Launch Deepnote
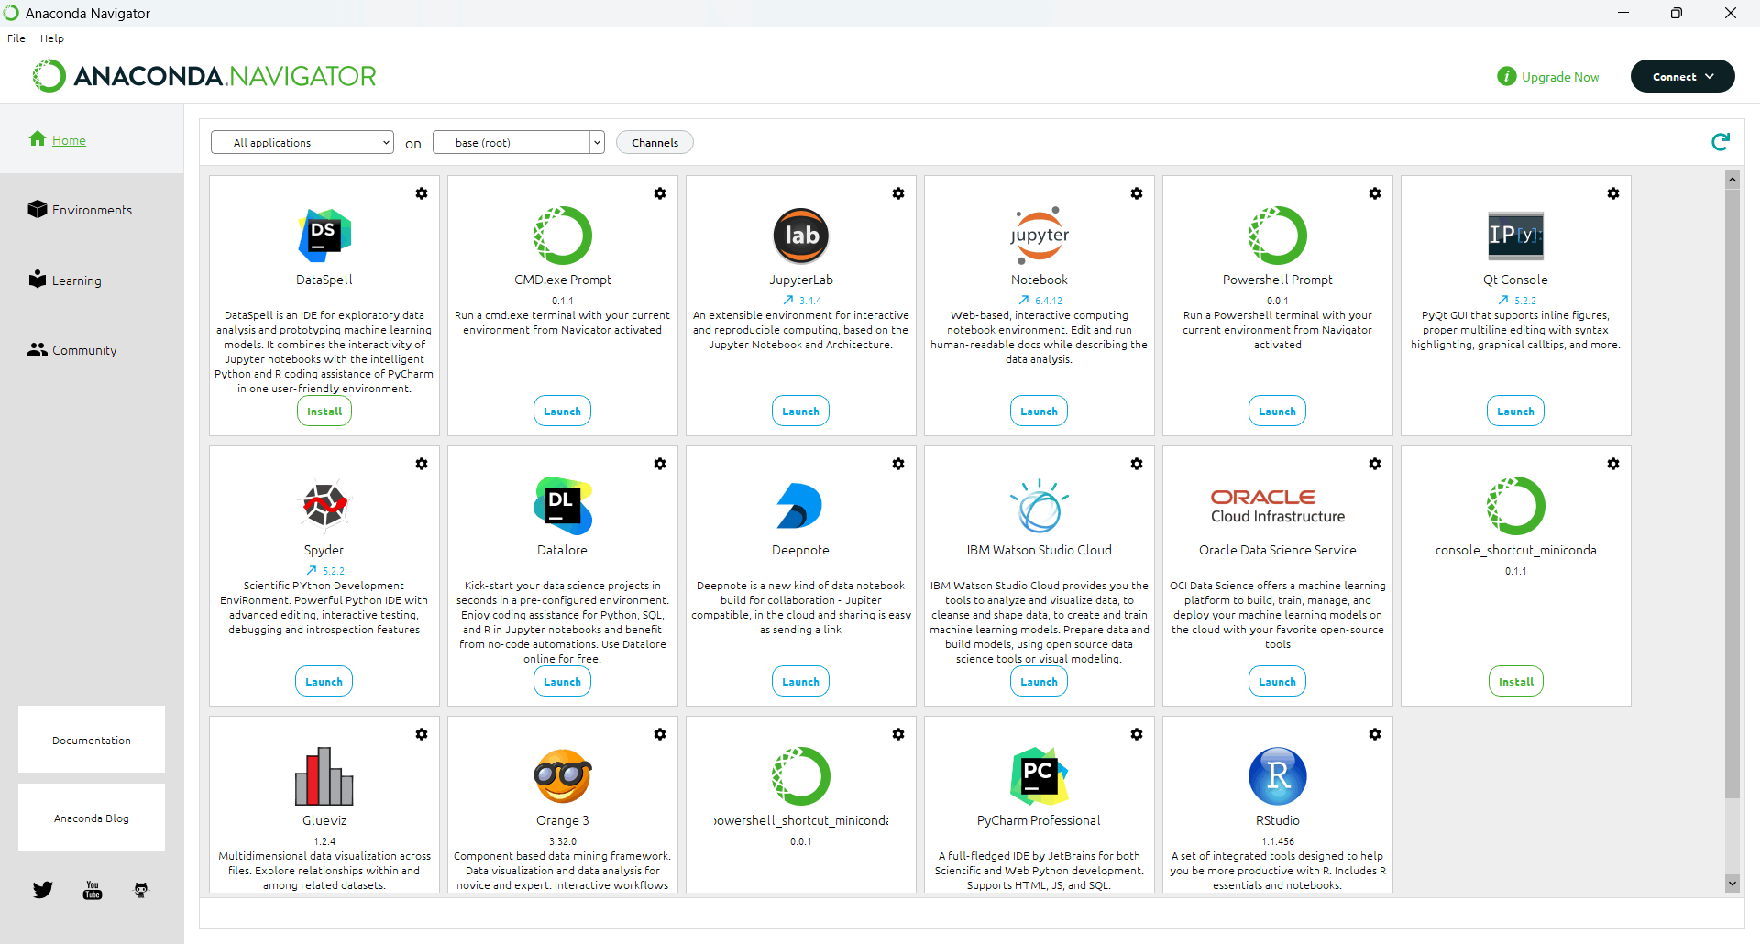Image resolution: width=1760 pixels, height=944 pixels. click(801, 682)
